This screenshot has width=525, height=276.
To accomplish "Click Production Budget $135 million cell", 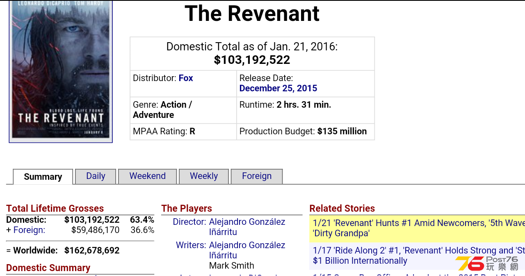I will 306,132.
